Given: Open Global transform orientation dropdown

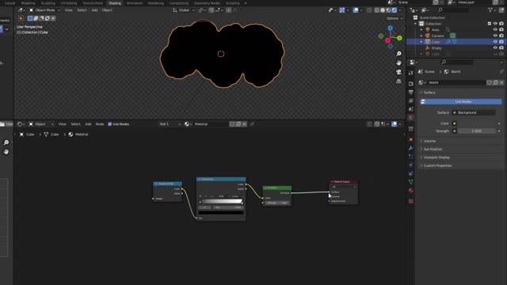Looking at the screenshot, I should click(184, 10).
